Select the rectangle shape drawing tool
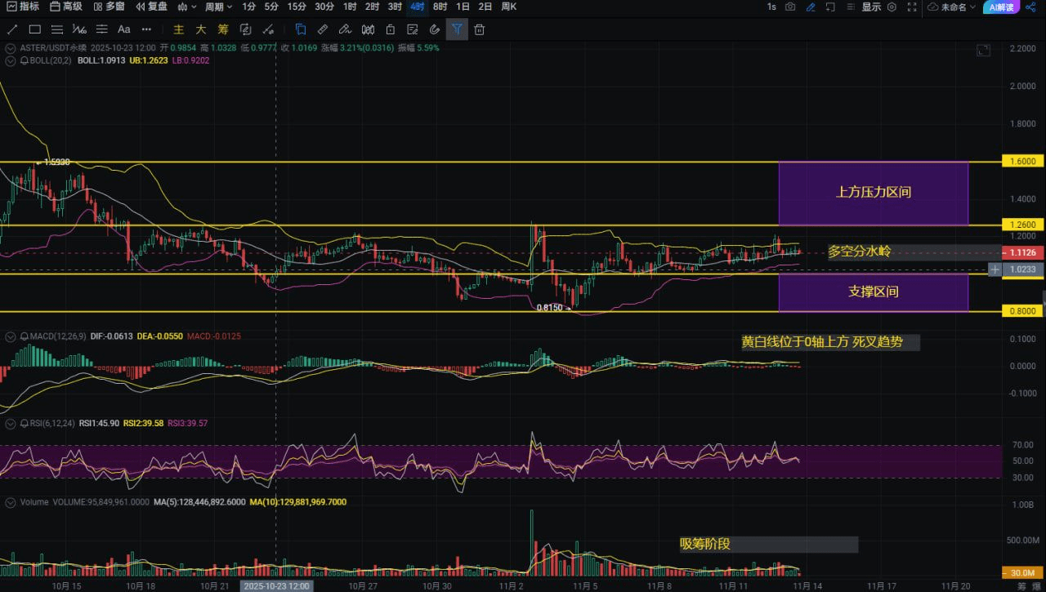 tap(35, 29)
